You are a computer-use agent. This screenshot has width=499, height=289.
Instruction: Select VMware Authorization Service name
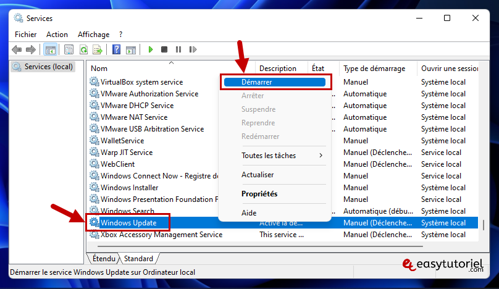pos(149,94)
